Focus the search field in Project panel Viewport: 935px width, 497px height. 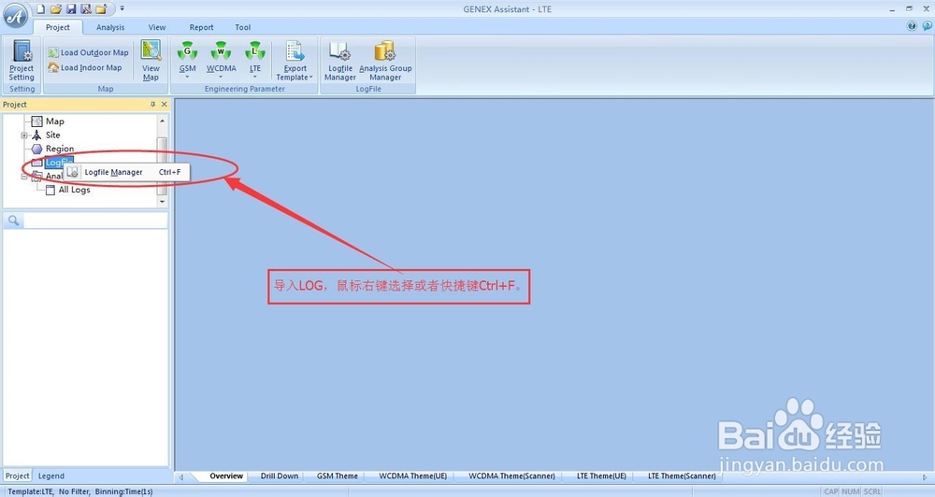[94, 220]
